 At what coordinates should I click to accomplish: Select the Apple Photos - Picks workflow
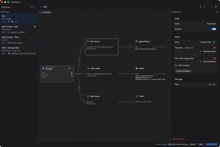click(x=19, y=40)
